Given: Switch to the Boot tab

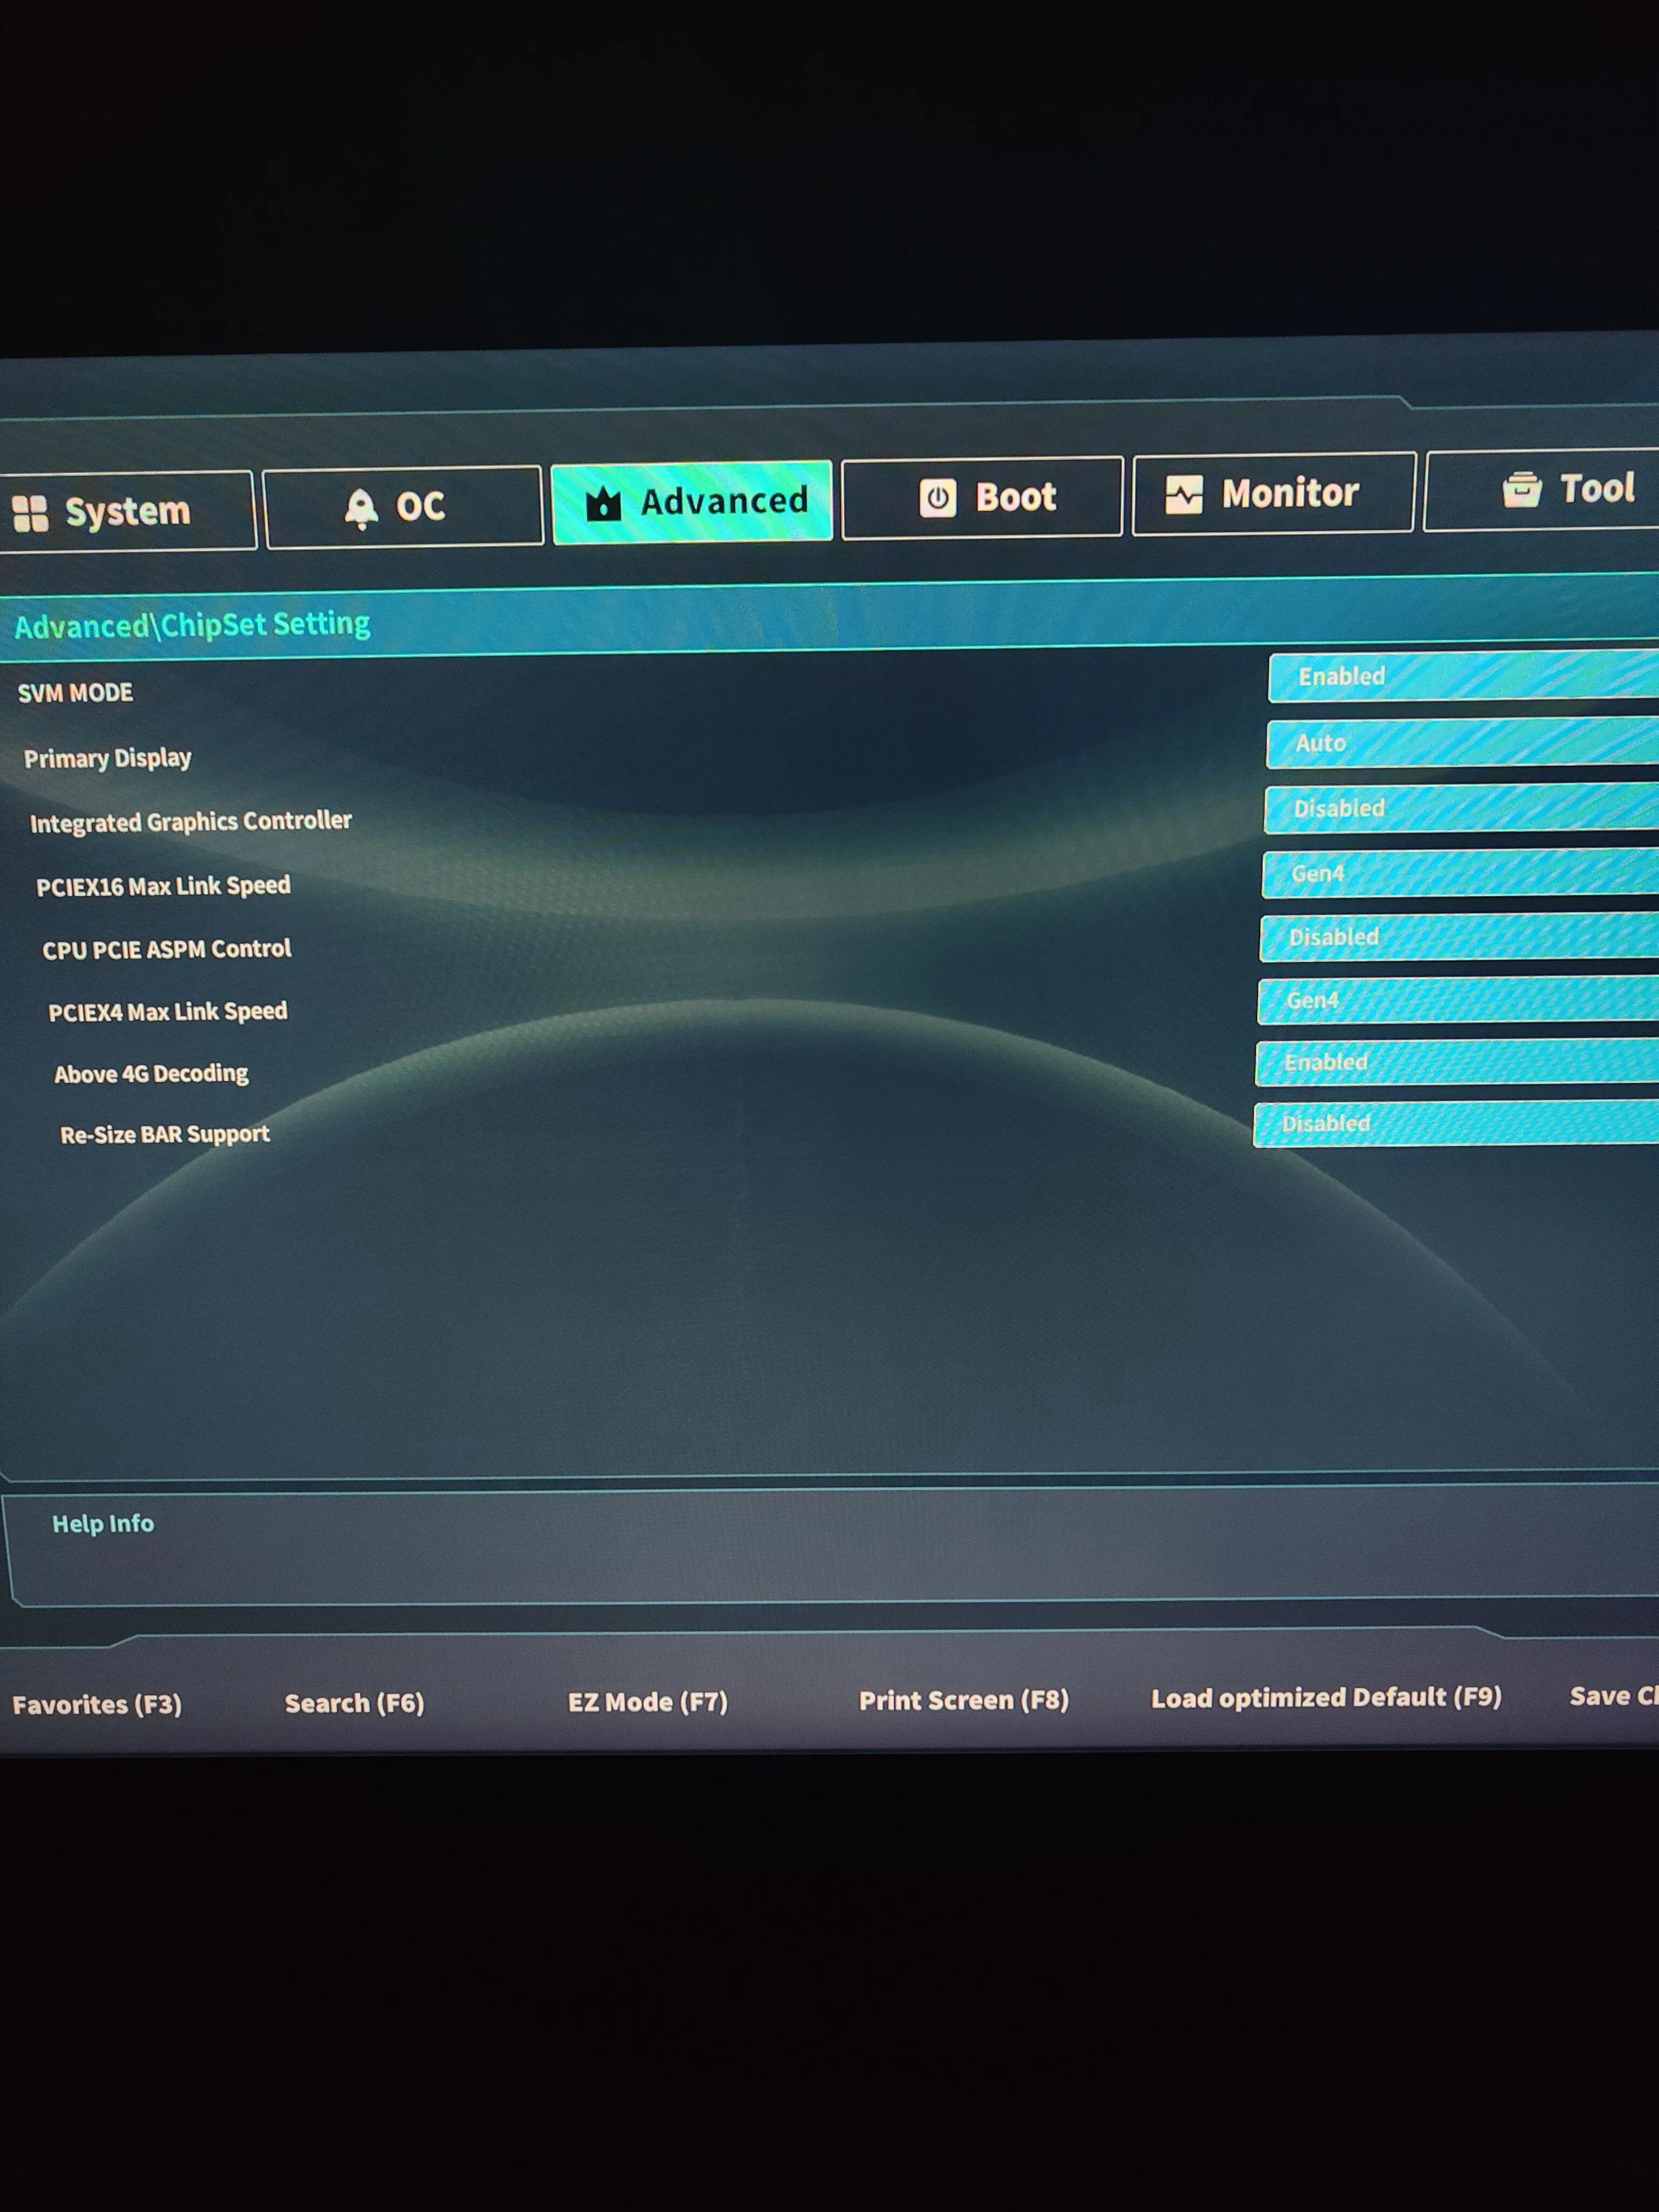Looking at the screenshot, I should click(1015, 497).
